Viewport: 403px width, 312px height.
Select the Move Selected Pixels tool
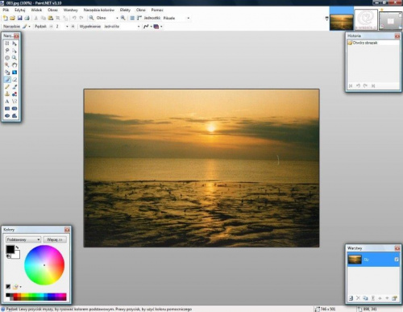[15, 44]
